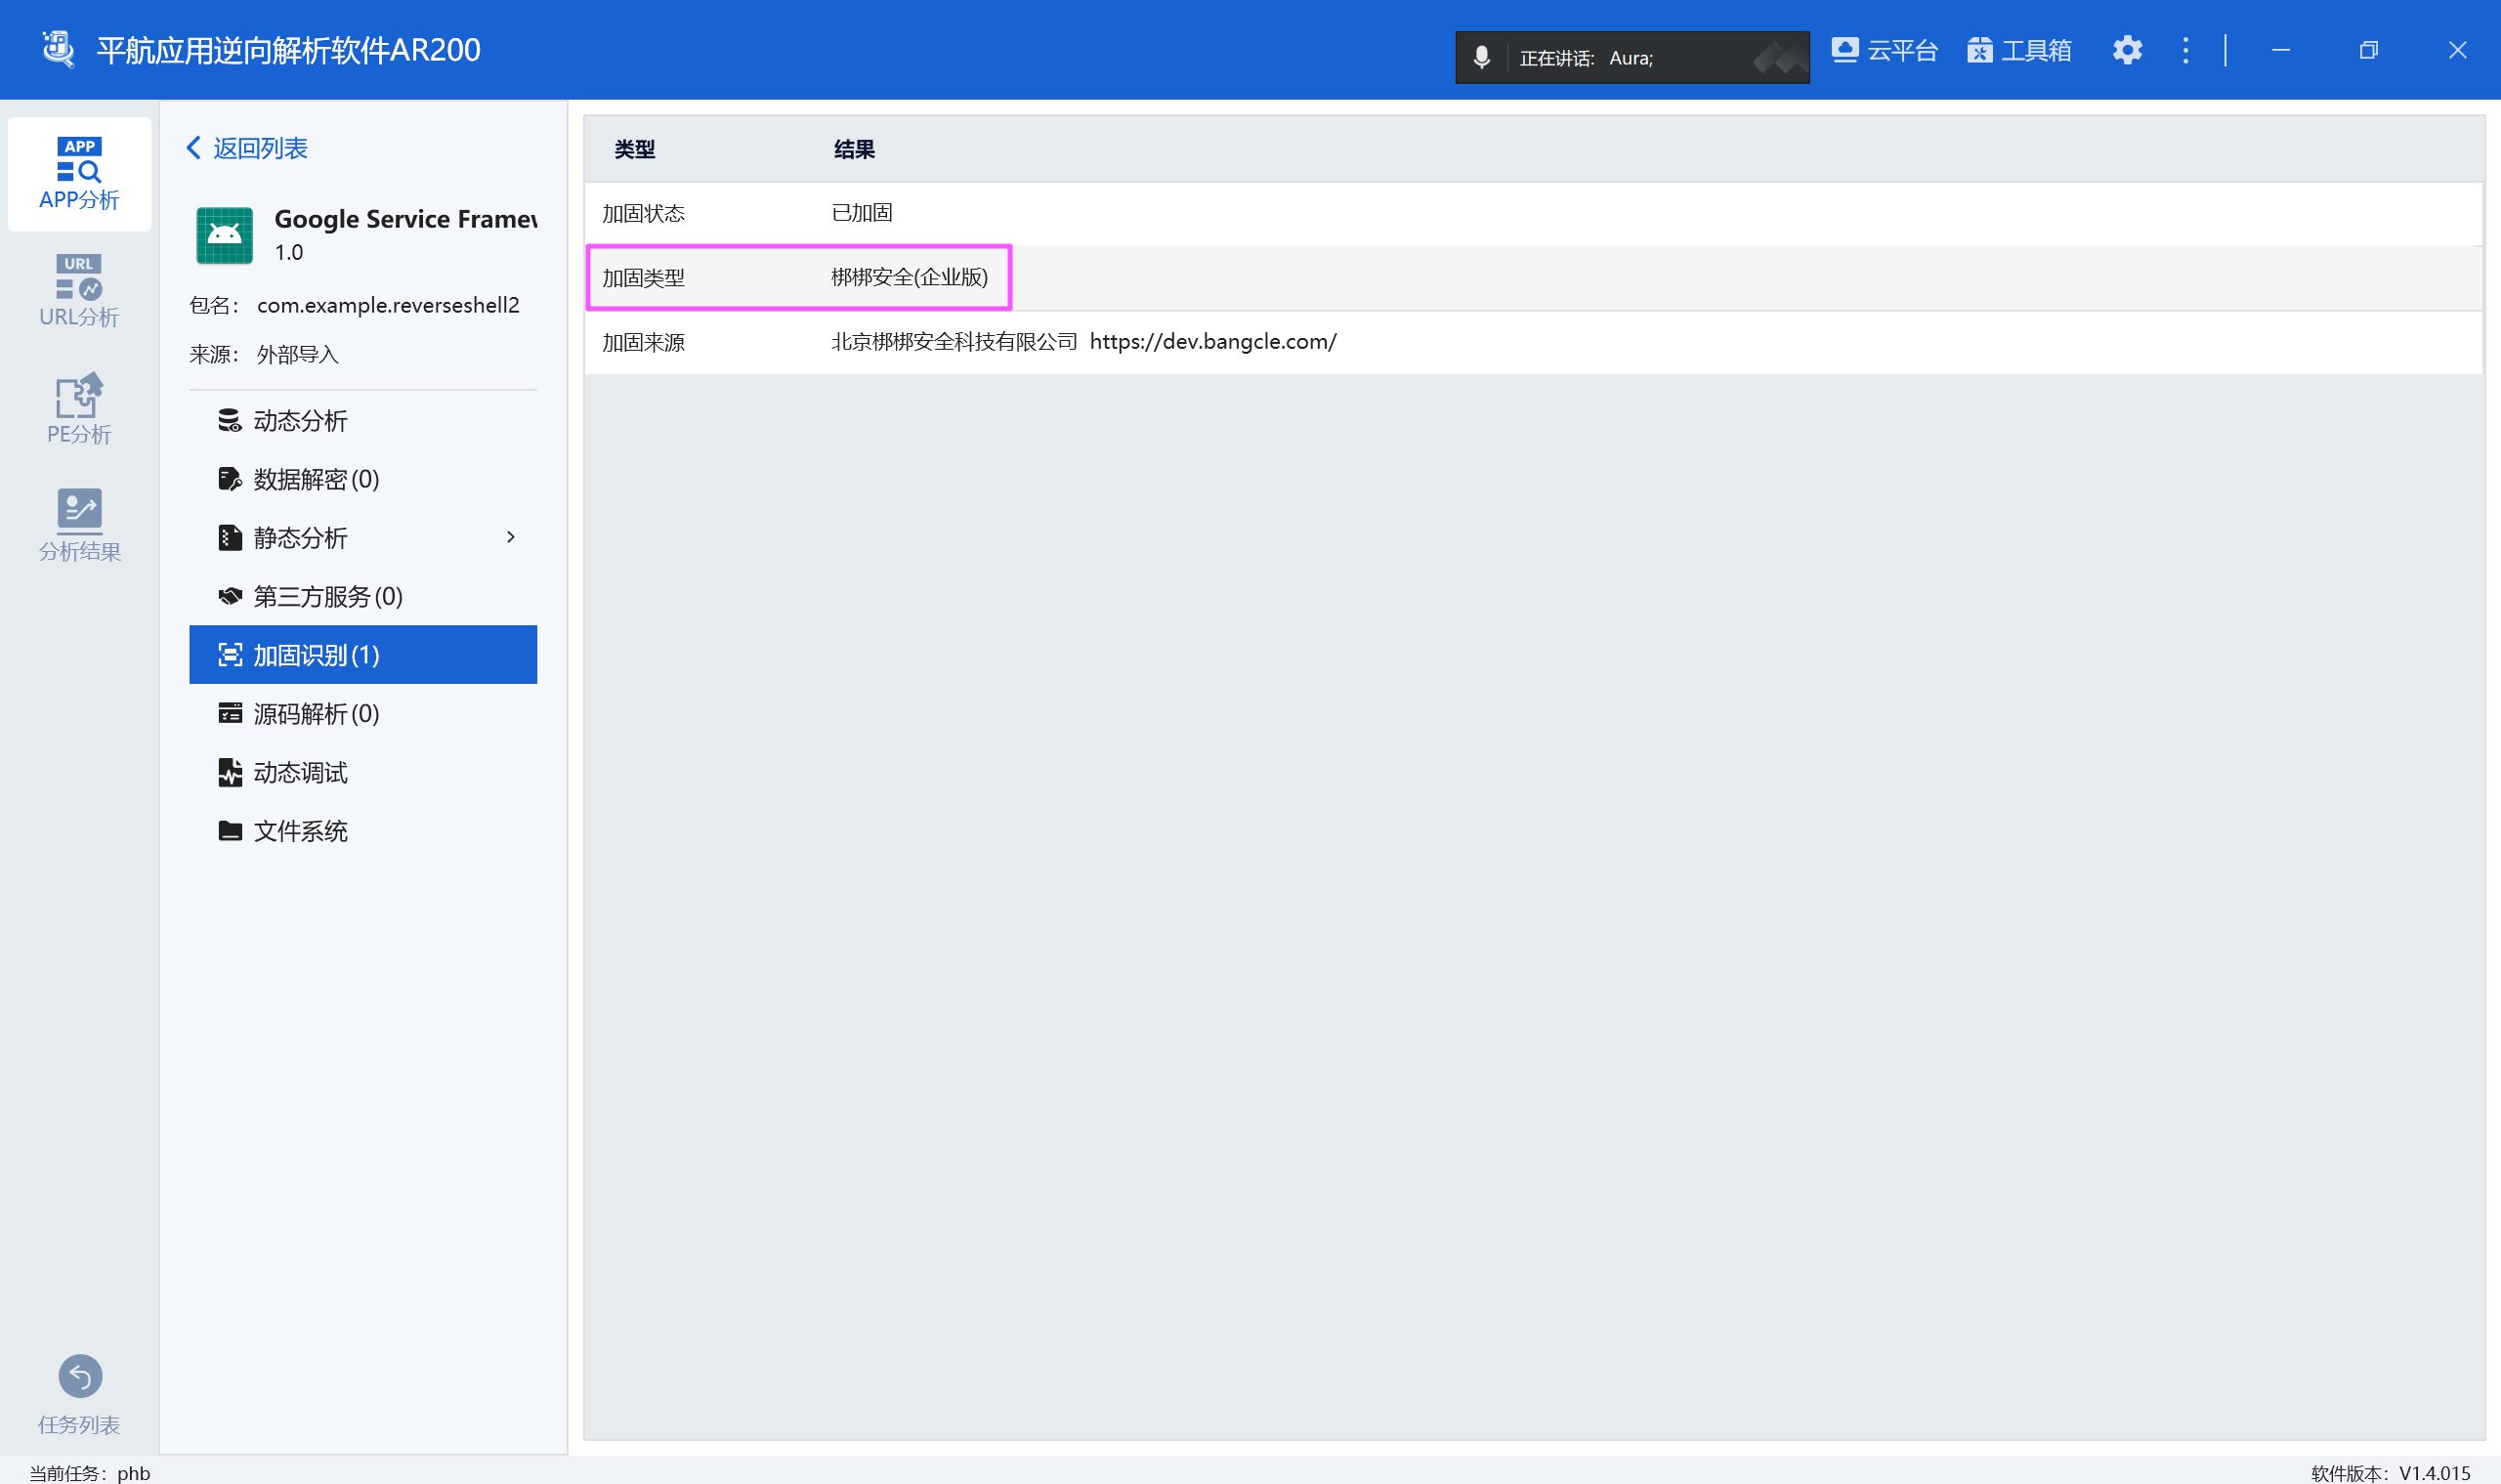2501x1484 pixels.
Task: Click the 外部导入 source value
Action: click(298, 354)
